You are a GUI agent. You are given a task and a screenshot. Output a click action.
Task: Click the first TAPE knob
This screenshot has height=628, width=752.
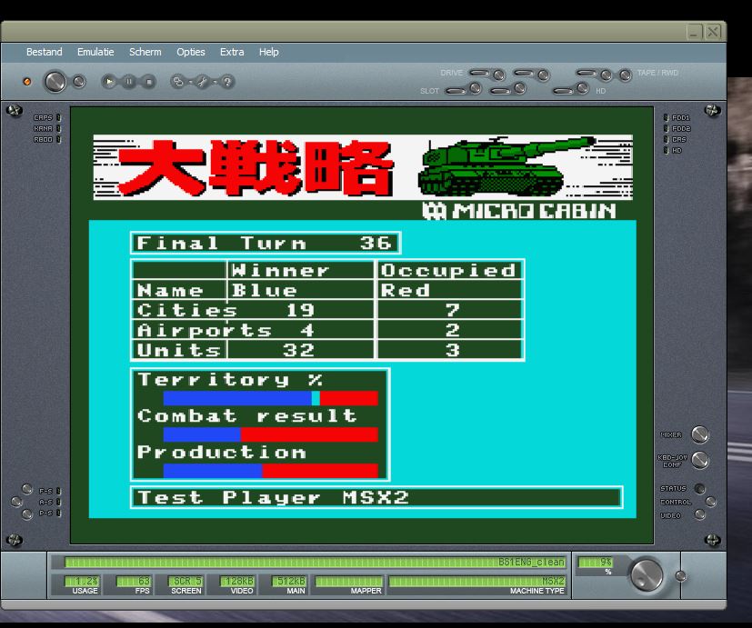[607, 75]
